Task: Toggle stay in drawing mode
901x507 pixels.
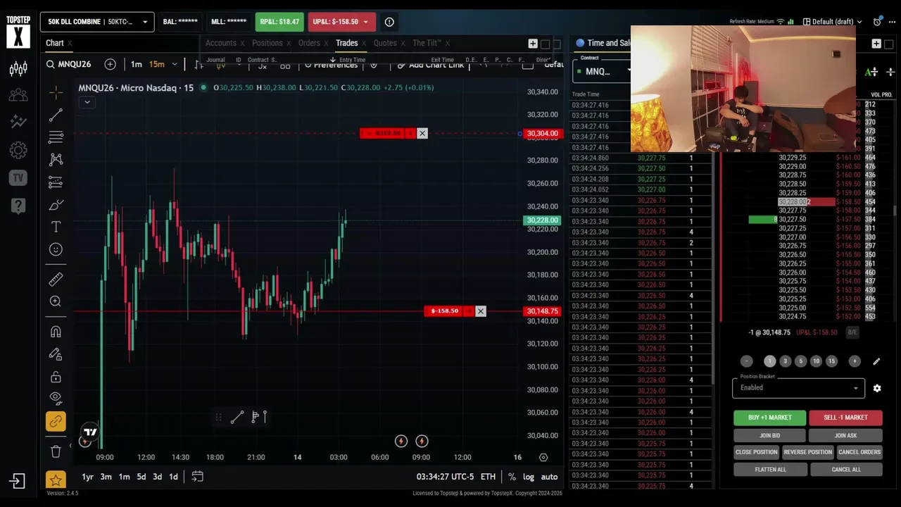Action: [x=56, y=354]
